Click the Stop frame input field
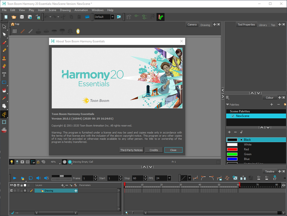 (x=137, y=178)
